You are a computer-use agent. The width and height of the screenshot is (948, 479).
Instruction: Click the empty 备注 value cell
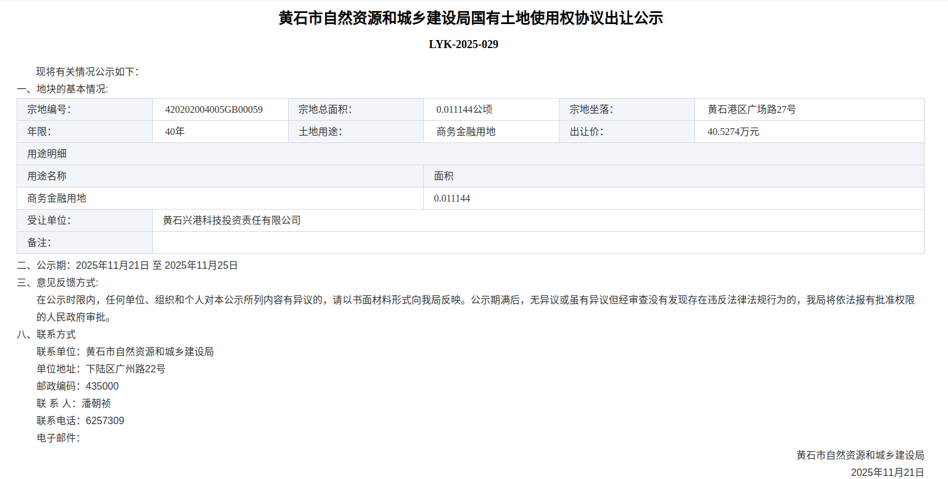click(x=538, y=243)
